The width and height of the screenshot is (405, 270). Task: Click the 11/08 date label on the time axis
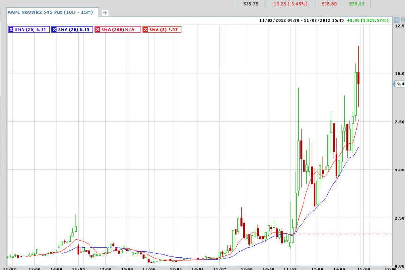click(290, 269)
